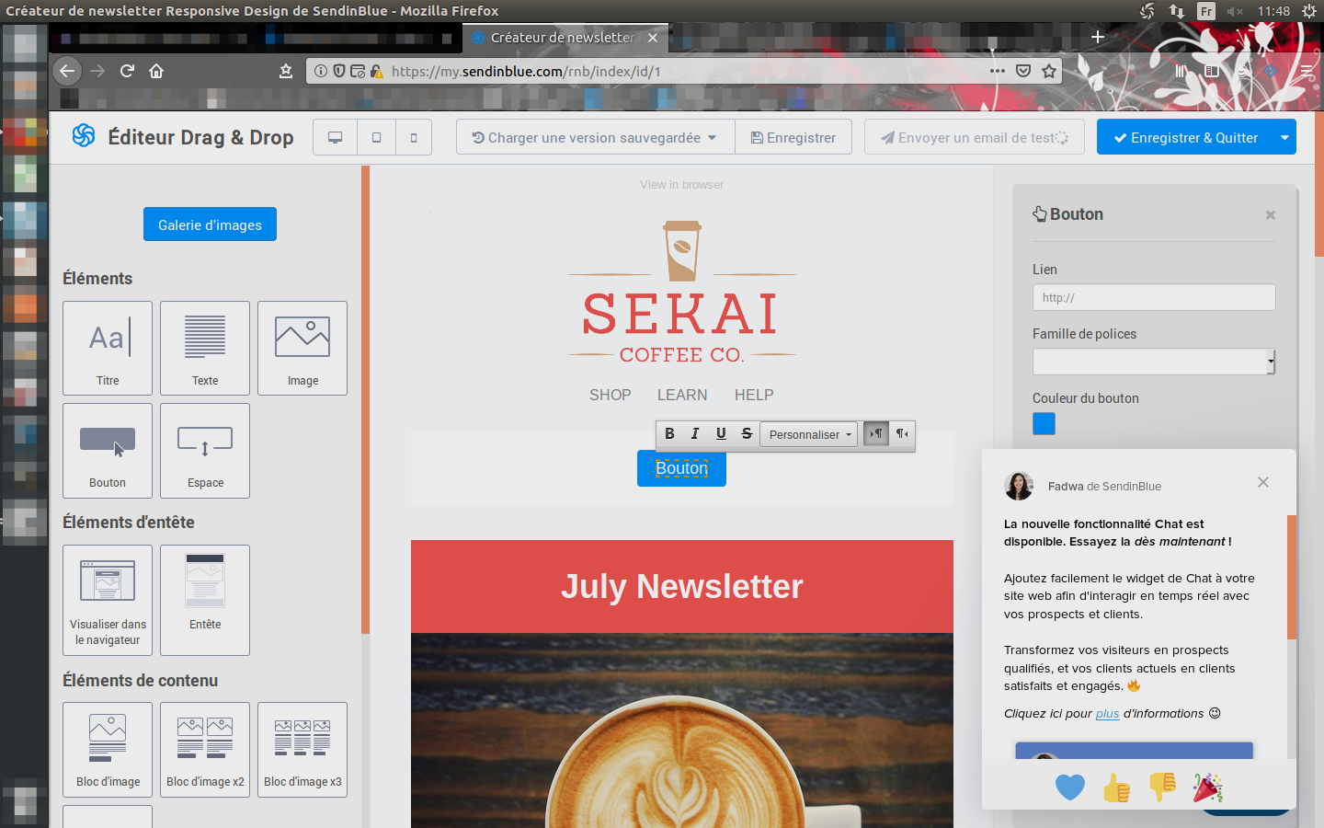
Task: Open the Firefox hamburger menu
Action: pos(1307,71)
